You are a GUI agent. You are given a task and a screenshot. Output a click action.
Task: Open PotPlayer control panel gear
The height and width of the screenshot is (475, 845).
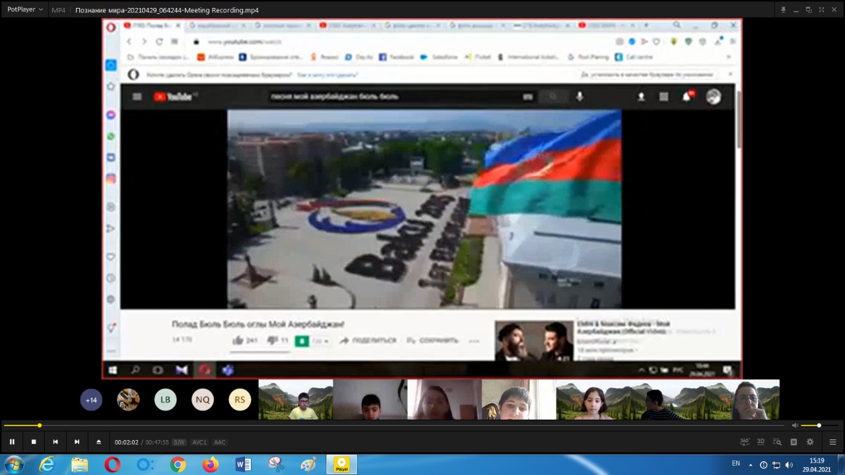pos(810,442)
